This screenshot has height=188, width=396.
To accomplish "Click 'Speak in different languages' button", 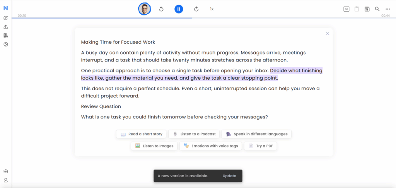I will (x=256, y=134).
